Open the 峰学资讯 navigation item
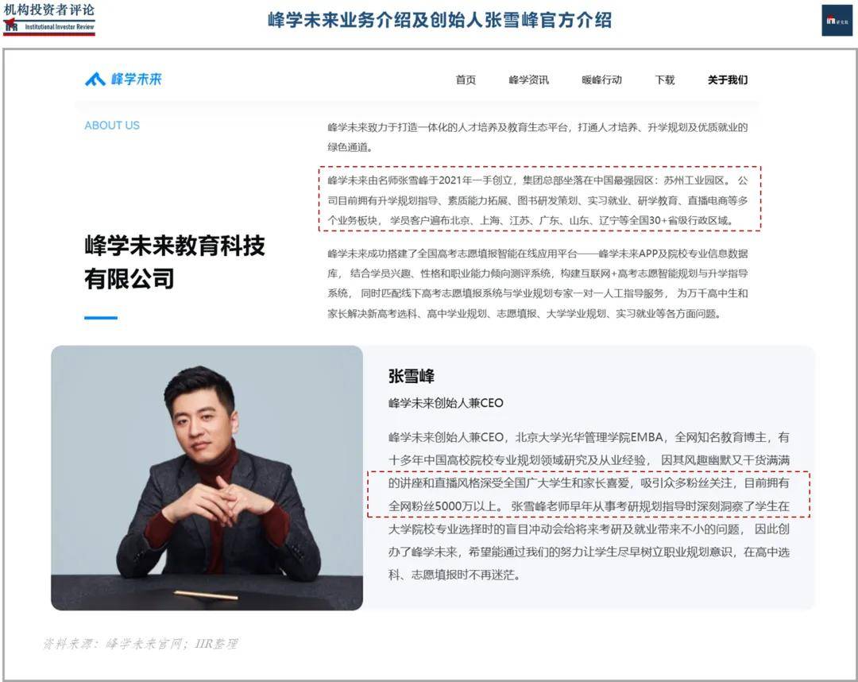The height and width of the screenshot is (682, 858). tap(528, 79)
